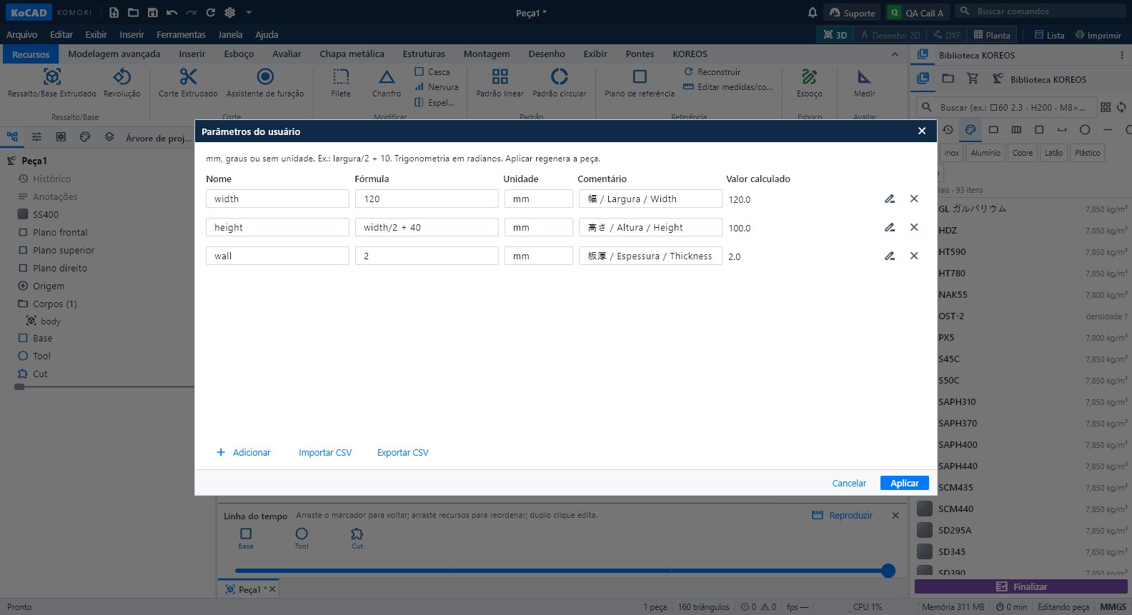Open the library panel kebab menu
The width and height of the screenshot is (1132, 615).
(1121, 55)
